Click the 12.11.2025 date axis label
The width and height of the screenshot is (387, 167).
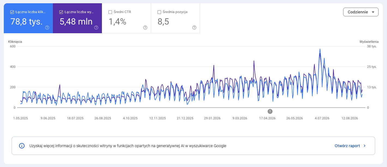click(158, 118)
